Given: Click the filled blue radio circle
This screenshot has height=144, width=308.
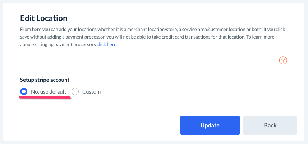Looking at the screenshot, I should [24, 91].
